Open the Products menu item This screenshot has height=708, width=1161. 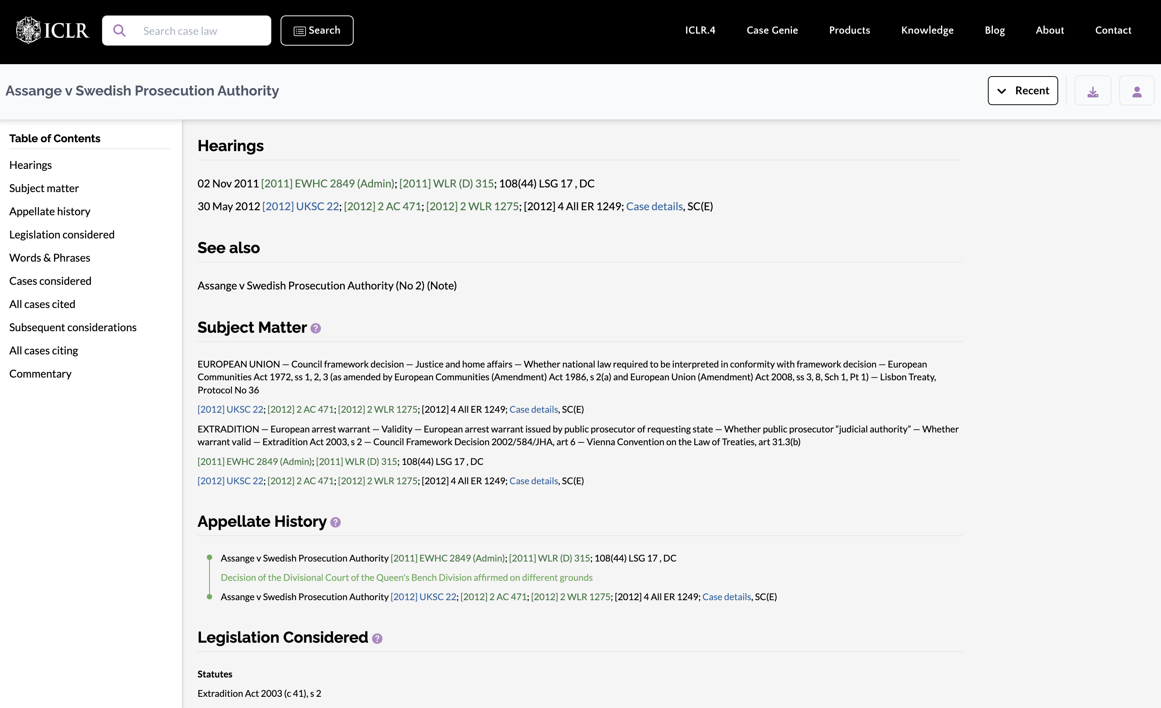849,30
